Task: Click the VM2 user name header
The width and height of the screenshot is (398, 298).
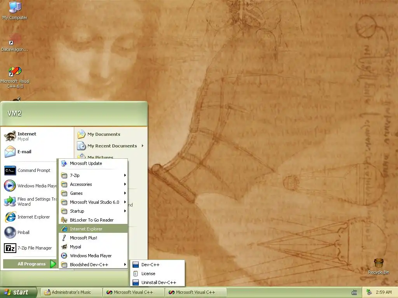Action: 14,113
